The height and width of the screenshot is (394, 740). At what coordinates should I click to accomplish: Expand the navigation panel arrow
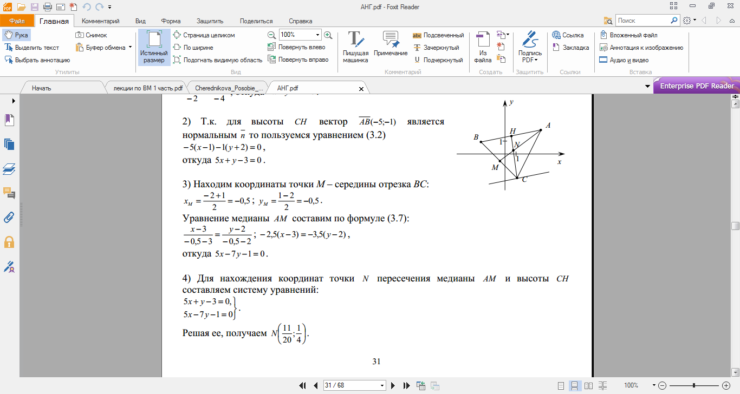click(x=14, y=101)
